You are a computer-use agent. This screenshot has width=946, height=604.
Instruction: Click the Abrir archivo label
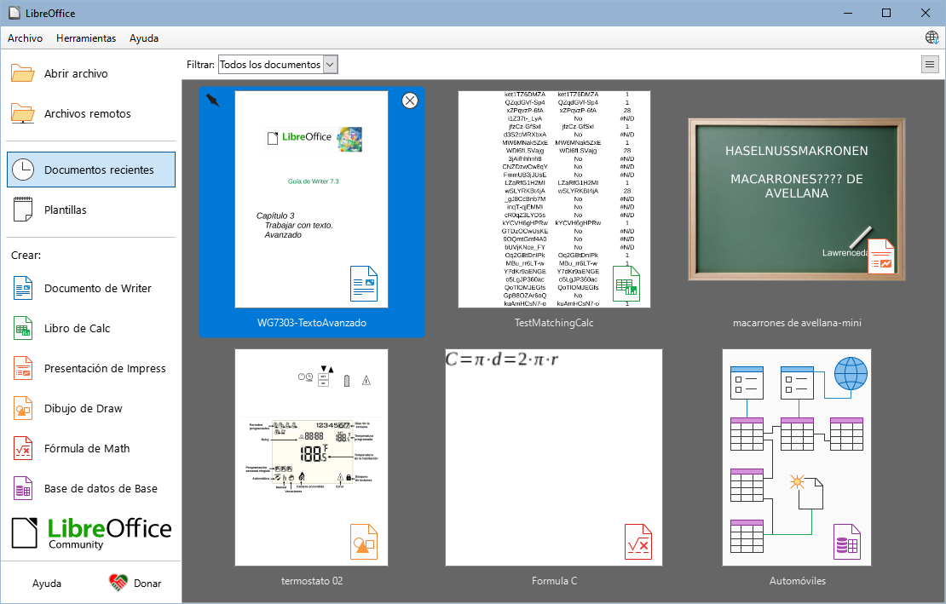76,73
